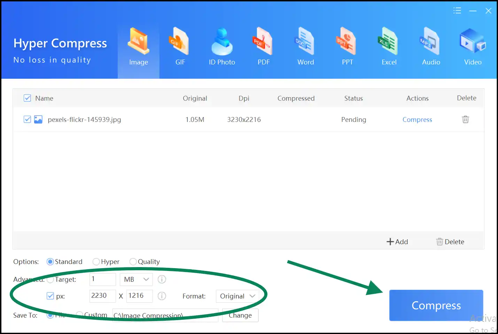Screen dimensions: 498x334
Task: Click the Change save folder button
Action: pos(240,315)
